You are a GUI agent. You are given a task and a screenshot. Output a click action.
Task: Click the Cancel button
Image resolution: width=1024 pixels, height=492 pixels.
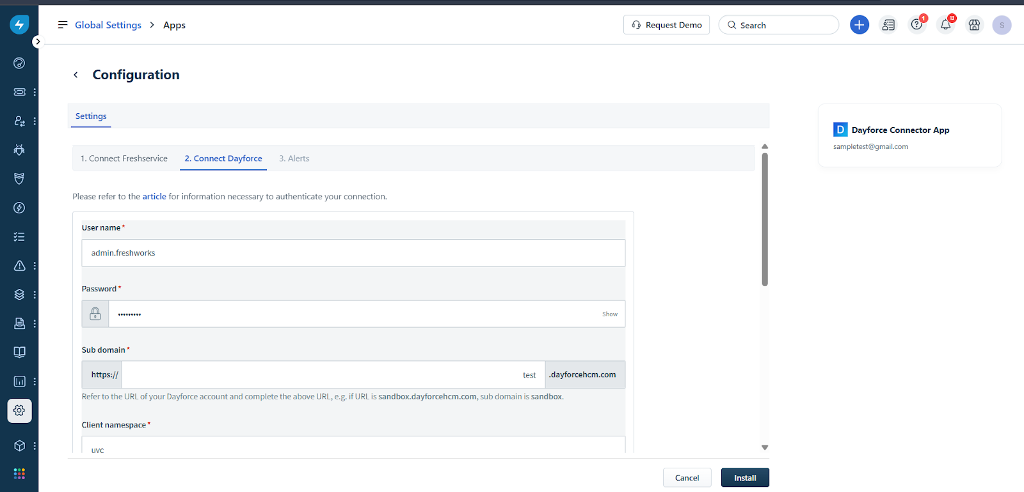coord(687,478)
